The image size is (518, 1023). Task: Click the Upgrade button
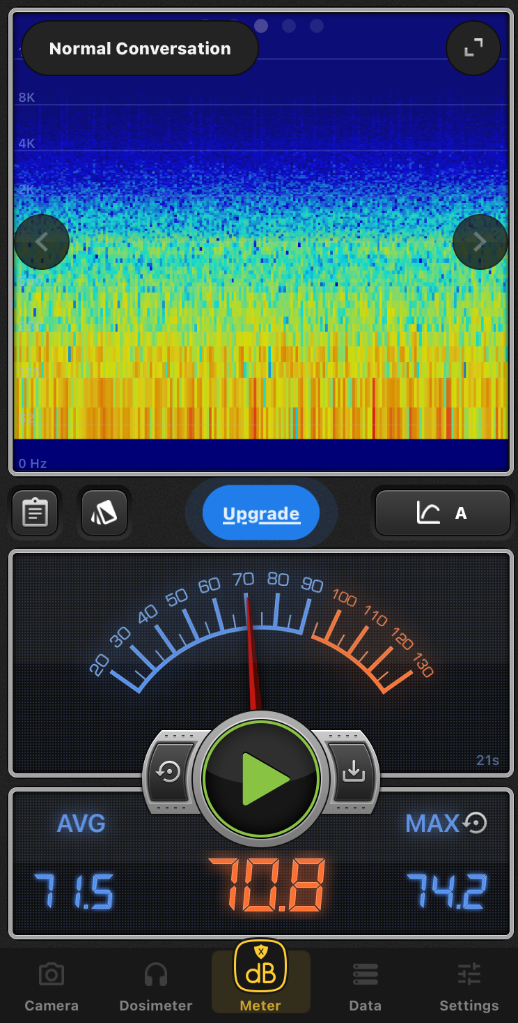[x=261, y=514]
